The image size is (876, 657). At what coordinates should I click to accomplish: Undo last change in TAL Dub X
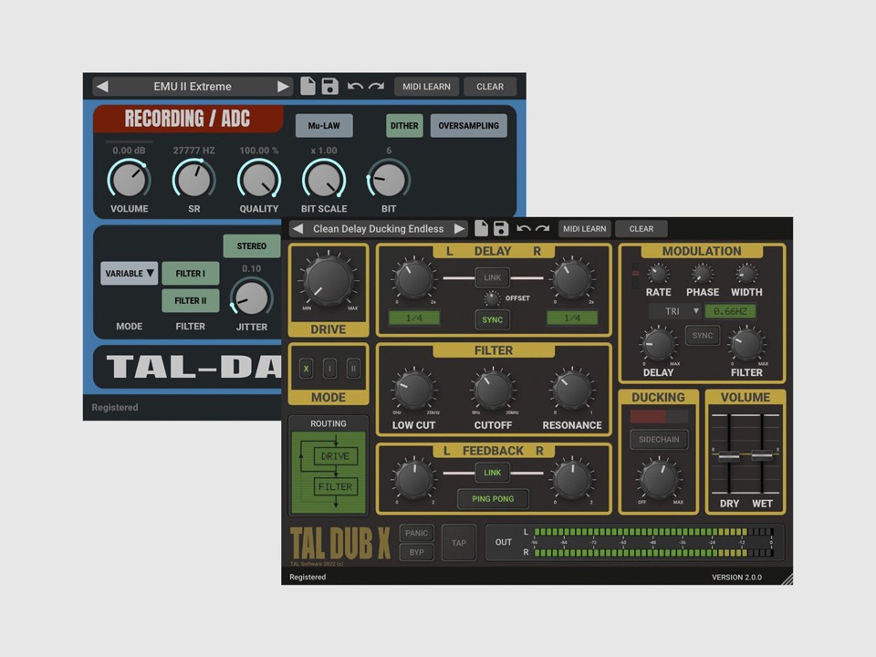tap(524, 228)
